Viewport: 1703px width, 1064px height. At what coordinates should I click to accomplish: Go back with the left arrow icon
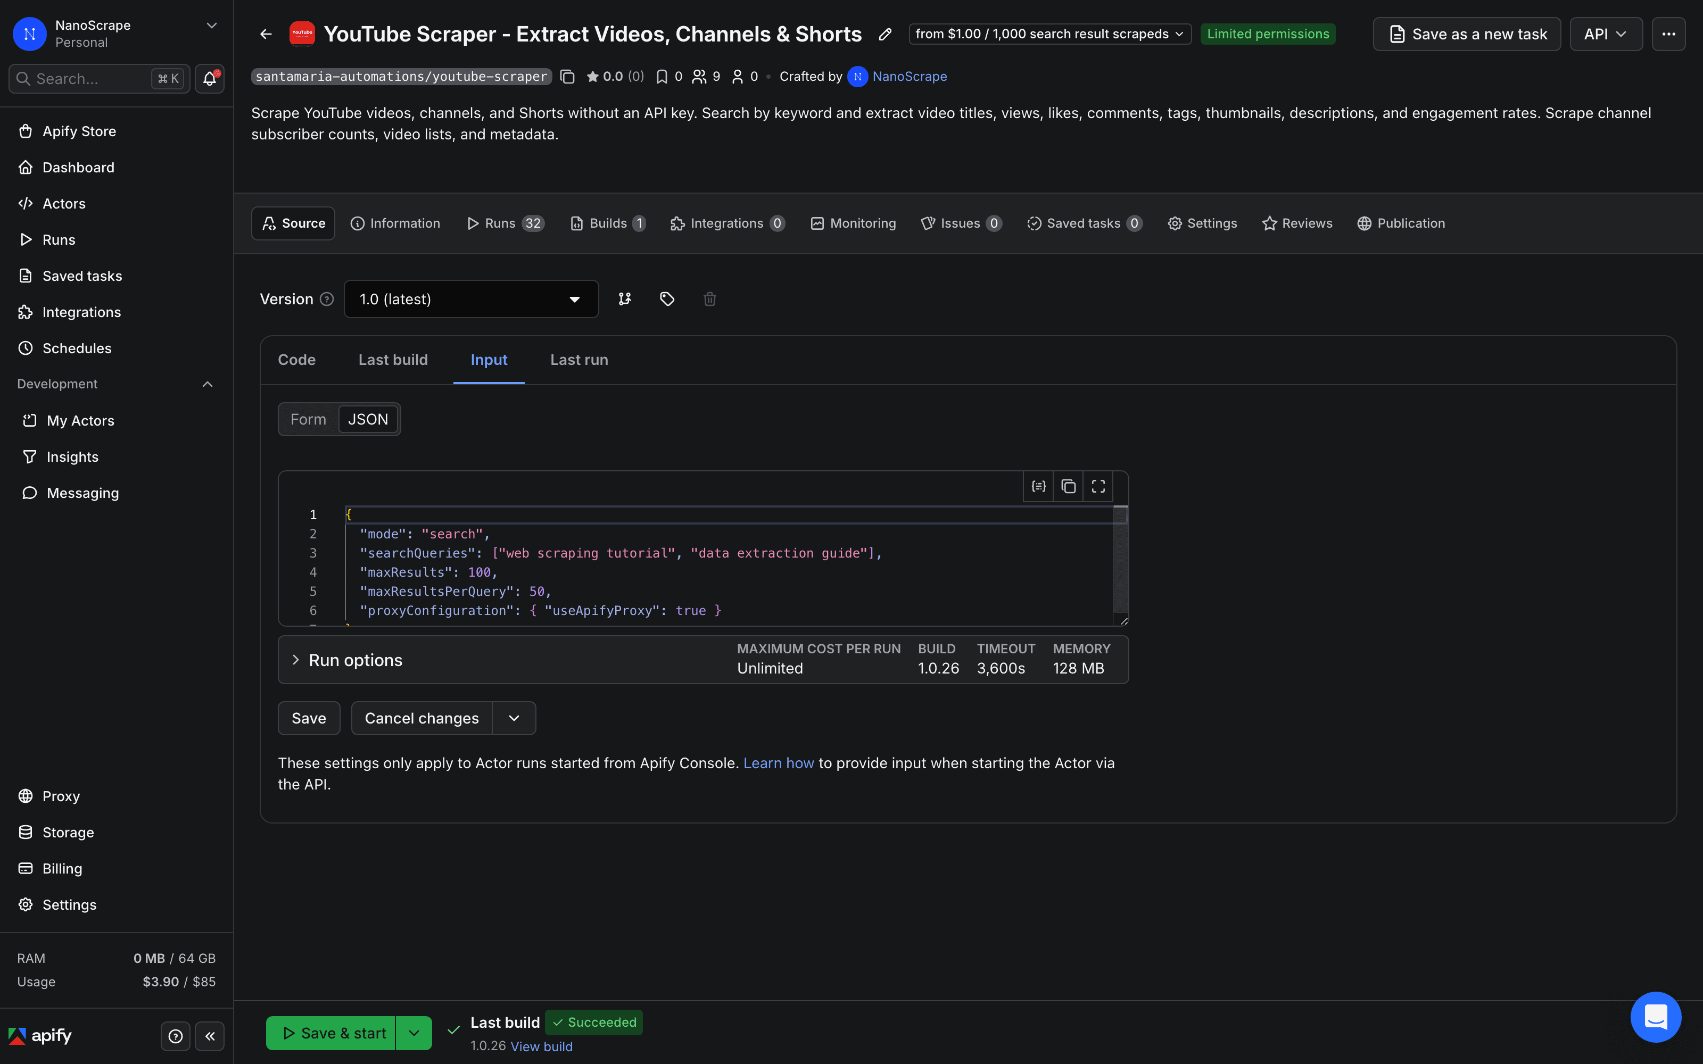[266, 34]
